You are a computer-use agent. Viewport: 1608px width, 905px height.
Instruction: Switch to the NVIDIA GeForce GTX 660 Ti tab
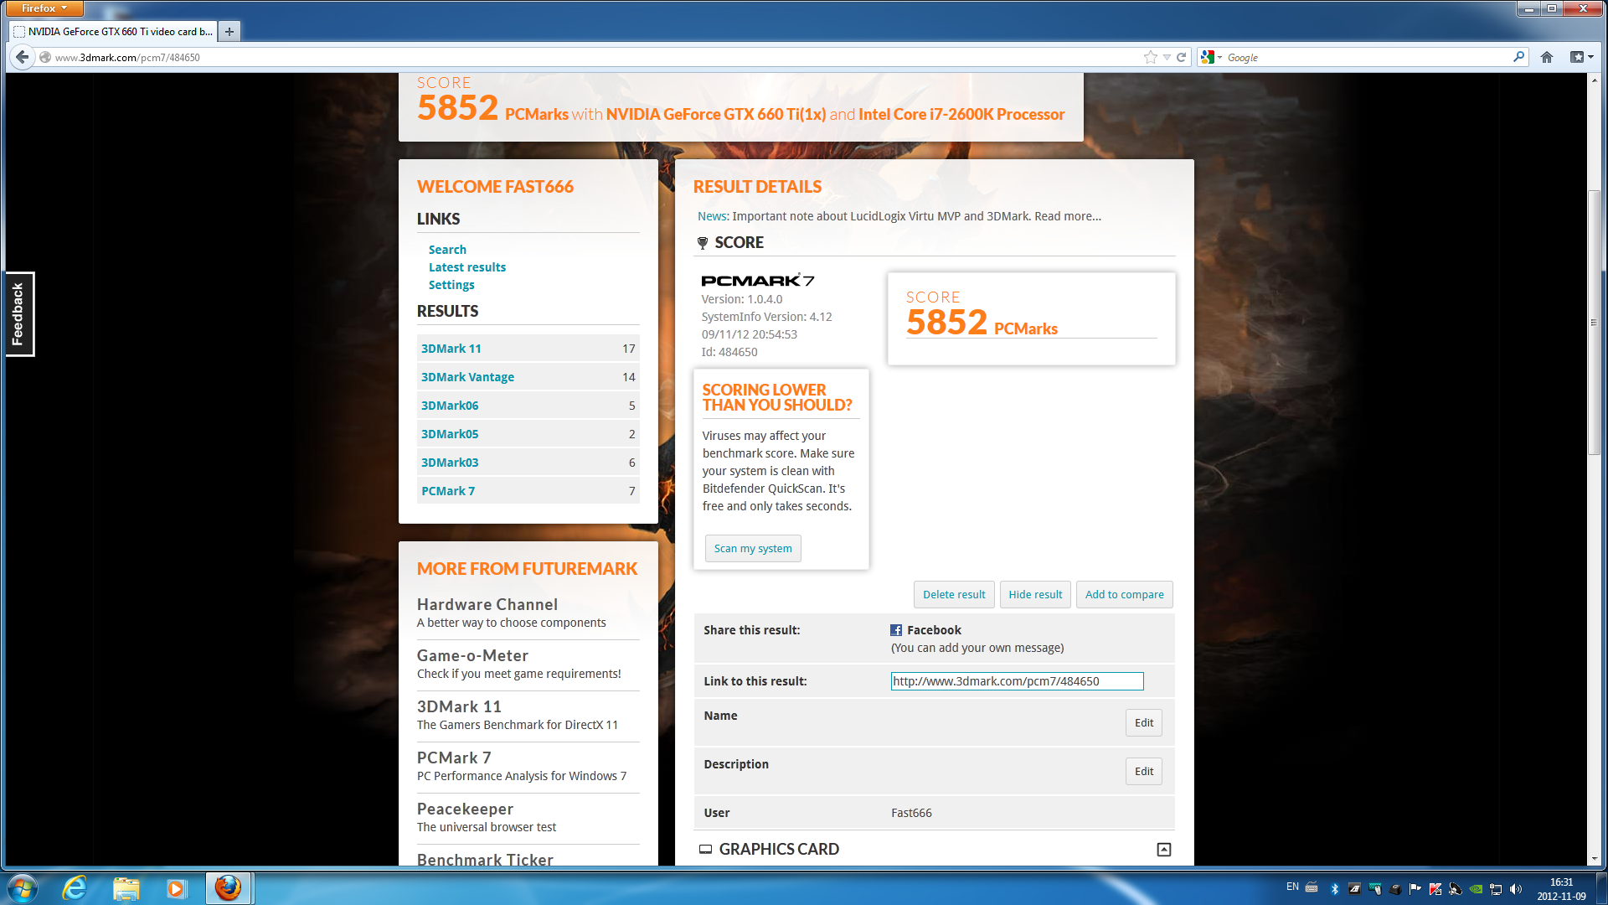[113, 31]
